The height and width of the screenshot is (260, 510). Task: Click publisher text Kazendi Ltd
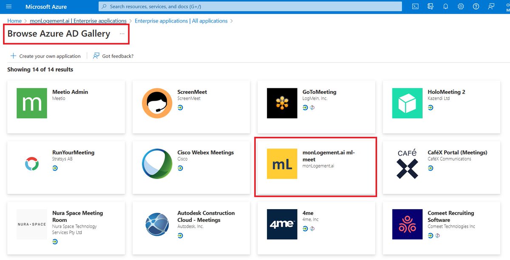click(439, 98)
